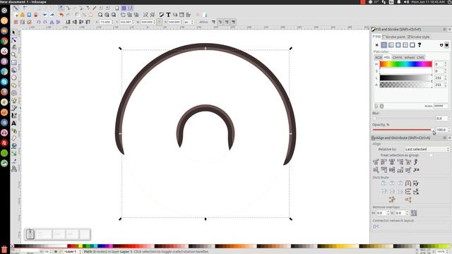Image resolution: width=452 pixels, height=254 pixels.
Task: Open the px units dropdown
Action: tap(188, 22)
